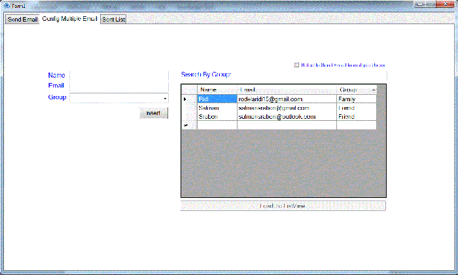
Task: Click the empty Name cell in the new row
Action: tap(217, 125)
